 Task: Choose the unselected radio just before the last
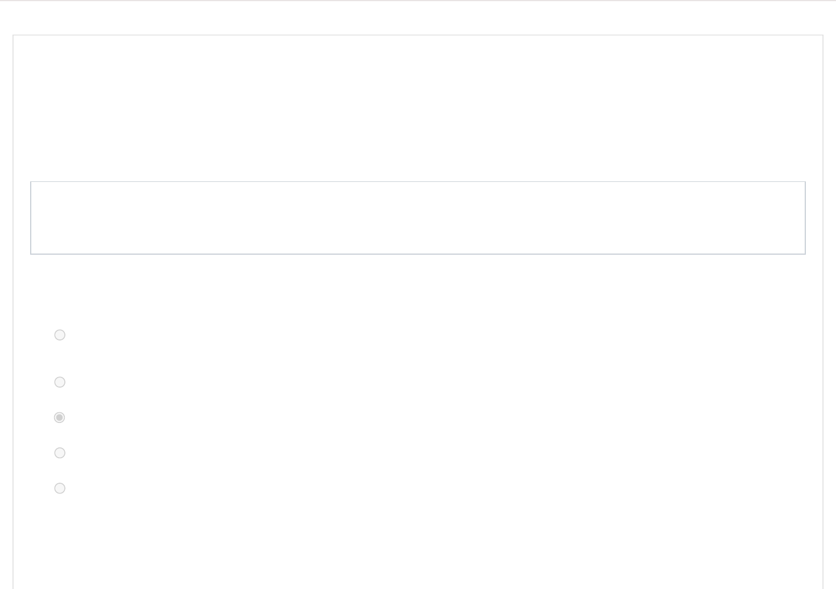point(60,453)
